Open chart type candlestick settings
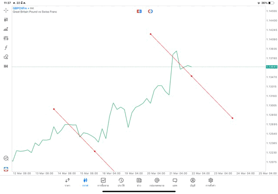 pyautogui.click(x=6, y=20)
